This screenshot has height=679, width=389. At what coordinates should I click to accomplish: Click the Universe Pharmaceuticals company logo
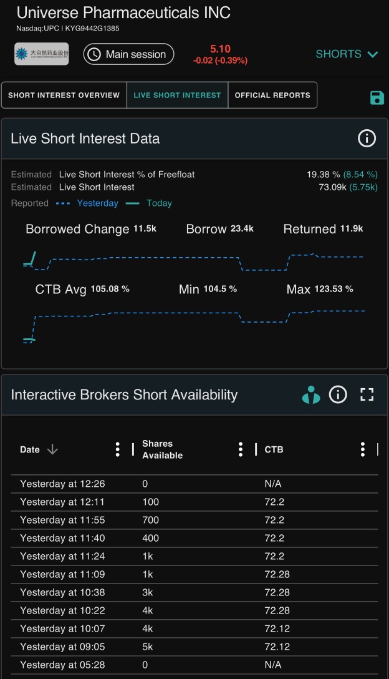coord(42,54)
